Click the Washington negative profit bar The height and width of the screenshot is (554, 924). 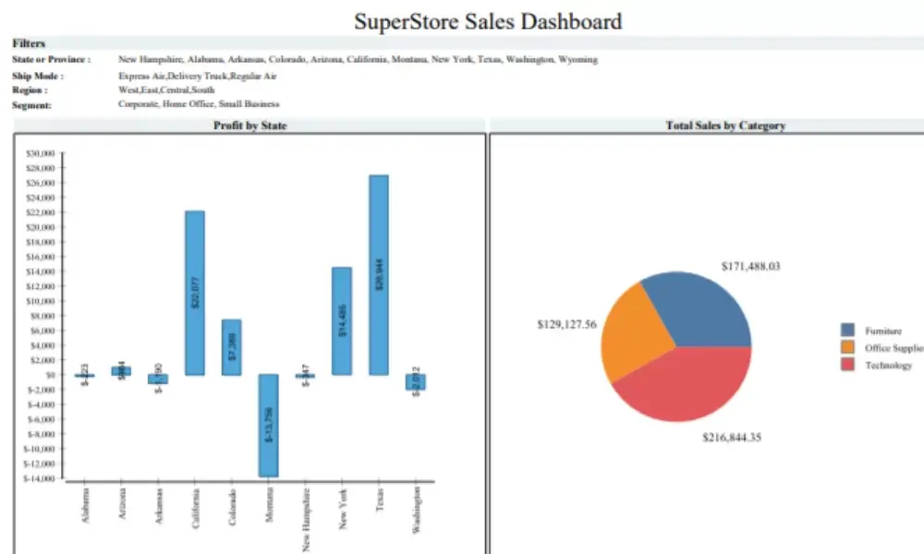click(416, 382)
